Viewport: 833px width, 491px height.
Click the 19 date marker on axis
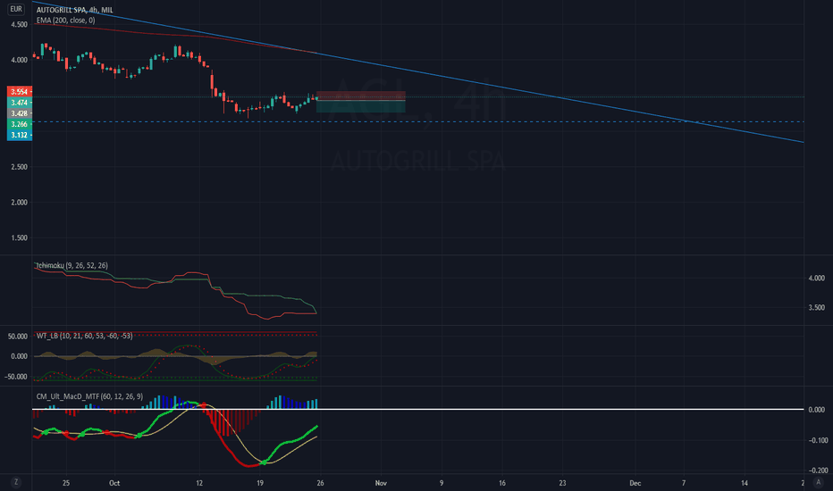(x=260, y=483)
